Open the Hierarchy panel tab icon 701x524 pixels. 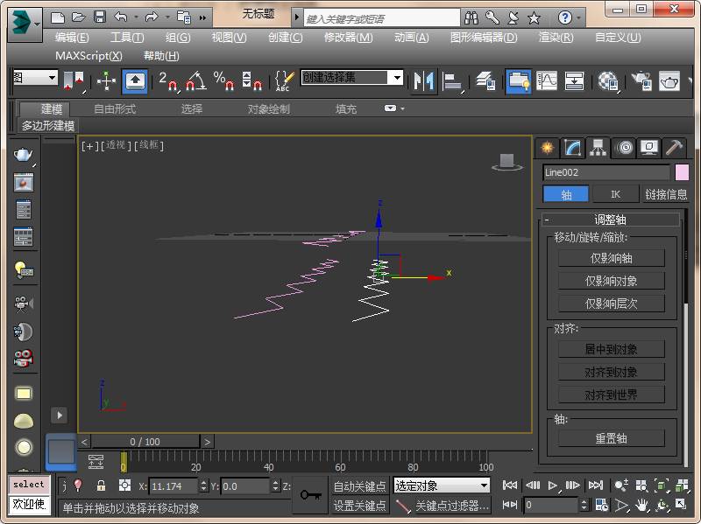pyautogui.click(x=598, y=148)
